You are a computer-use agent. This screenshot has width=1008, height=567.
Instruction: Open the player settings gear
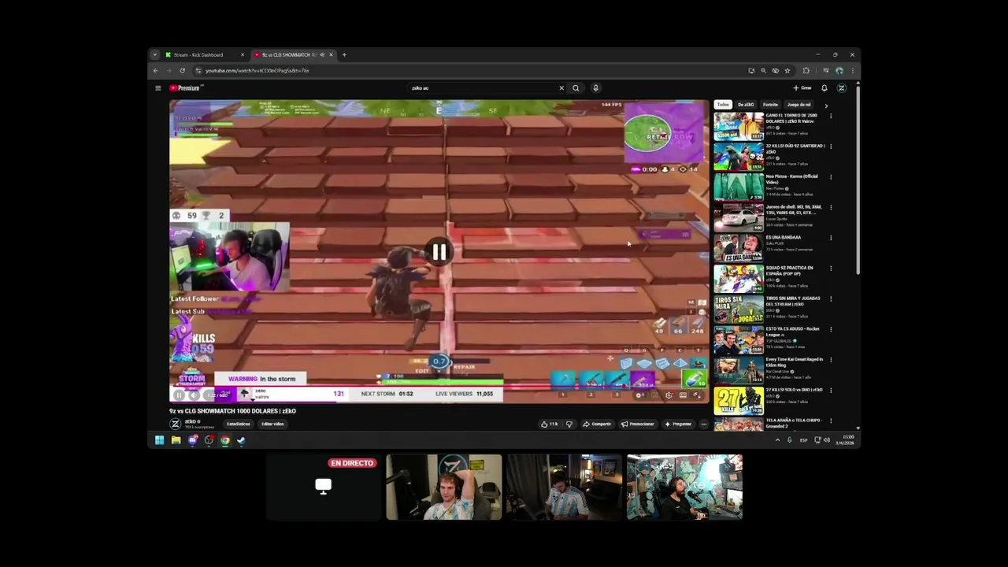(x=669, y=395)
